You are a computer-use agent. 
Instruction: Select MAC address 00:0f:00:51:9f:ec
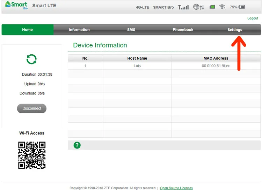pyautogui.click(x=216, y=66)
